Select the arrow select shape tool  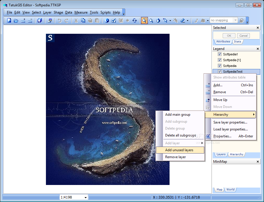(165, 20)
